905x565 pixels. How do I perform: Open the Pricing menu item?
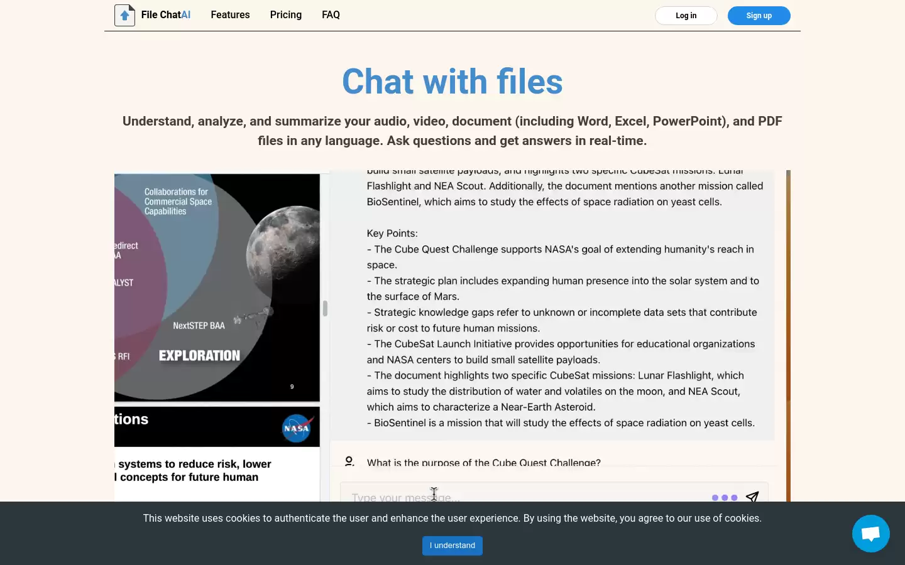(x=286, y=15)
